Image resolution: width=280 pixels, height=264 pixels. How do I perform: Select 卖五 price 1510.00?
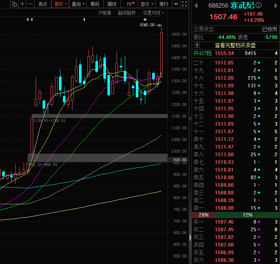(224, 178)
